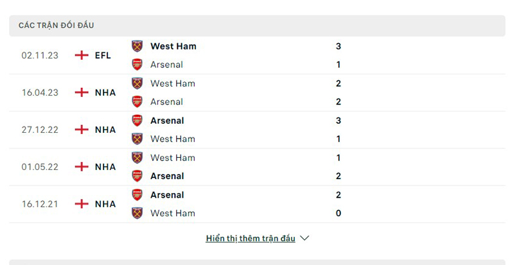Open bold Arsenal team name, 27.12.22

tap(167, 121)
